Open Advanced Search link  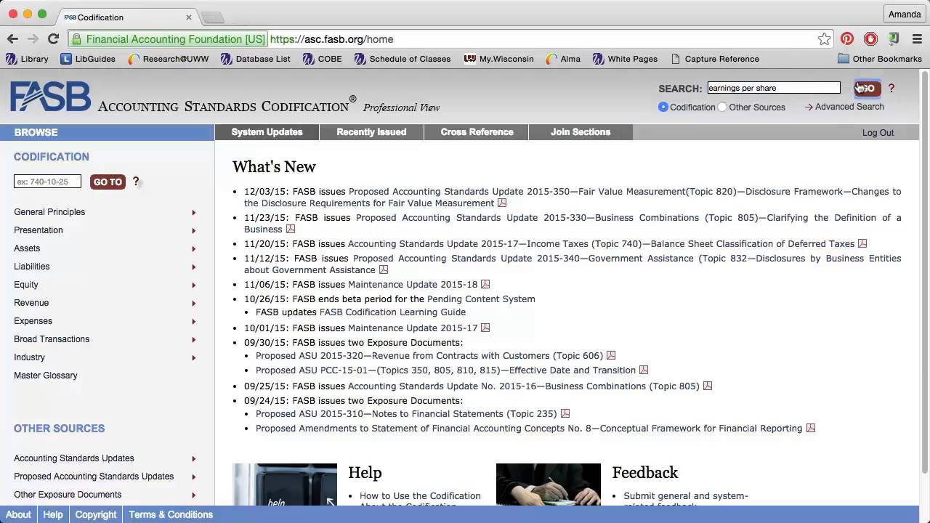tap(849, 107)
